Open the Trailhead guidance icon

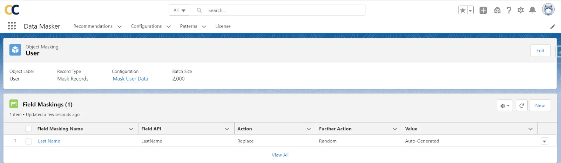pyautogui.click(x=497, y=10)
